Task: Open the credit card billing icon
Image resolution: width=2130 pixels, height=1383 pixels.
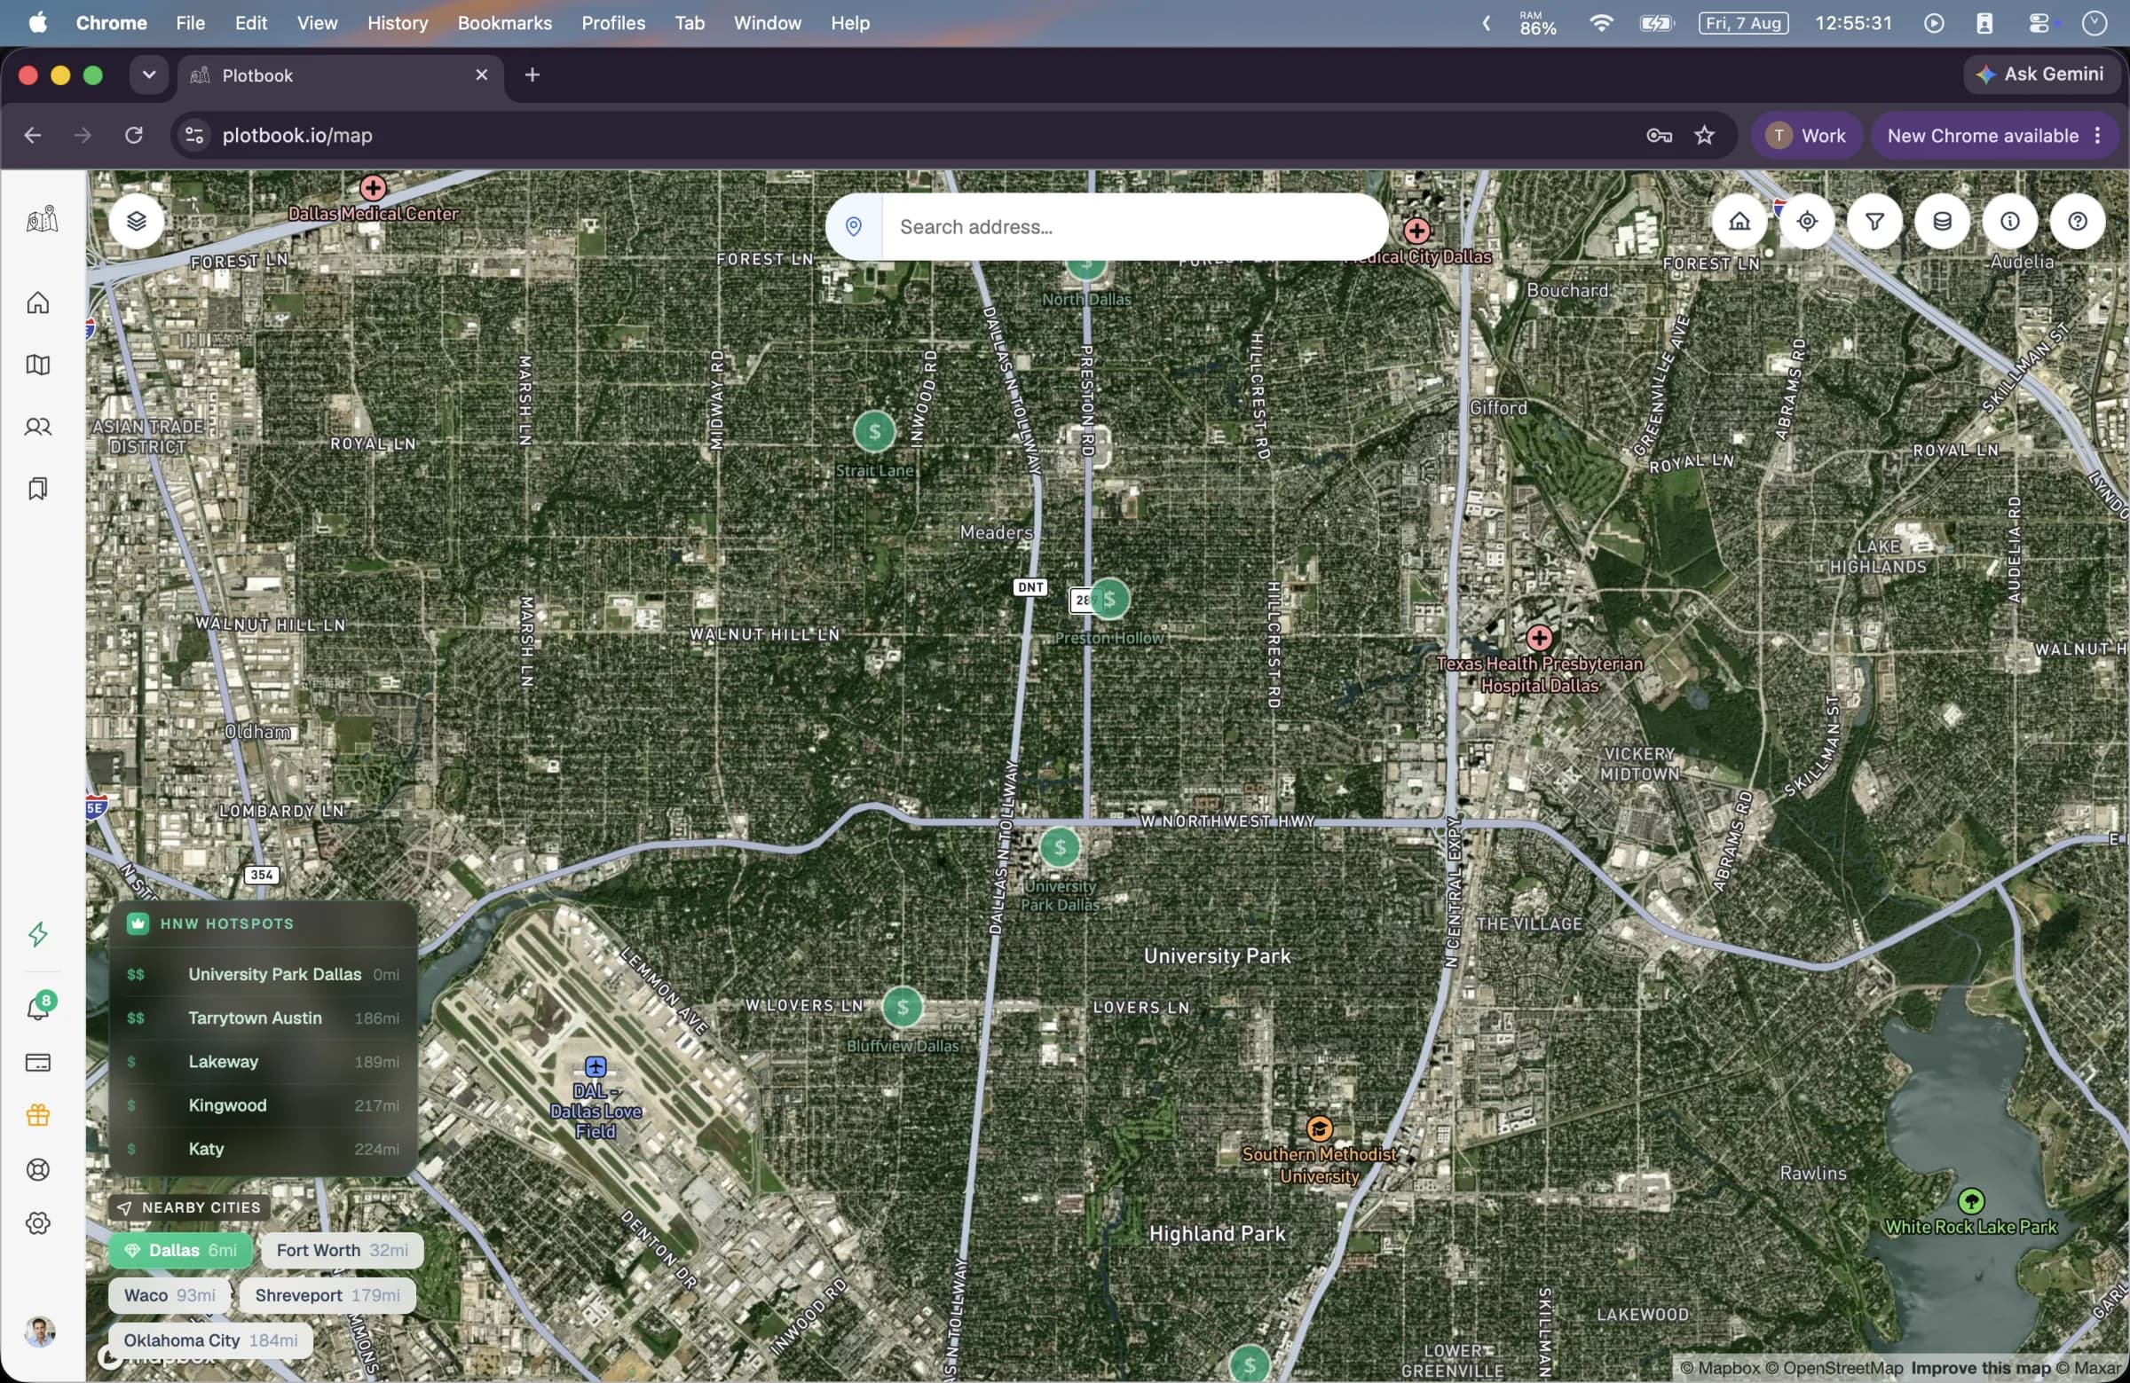Action: click(37, 1063)
